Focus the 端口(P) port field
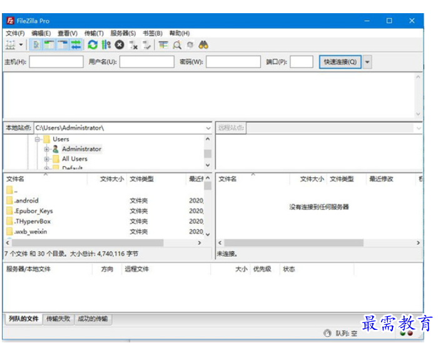Image resolution: width=438 pixels, height=343 pixels. 302,62
